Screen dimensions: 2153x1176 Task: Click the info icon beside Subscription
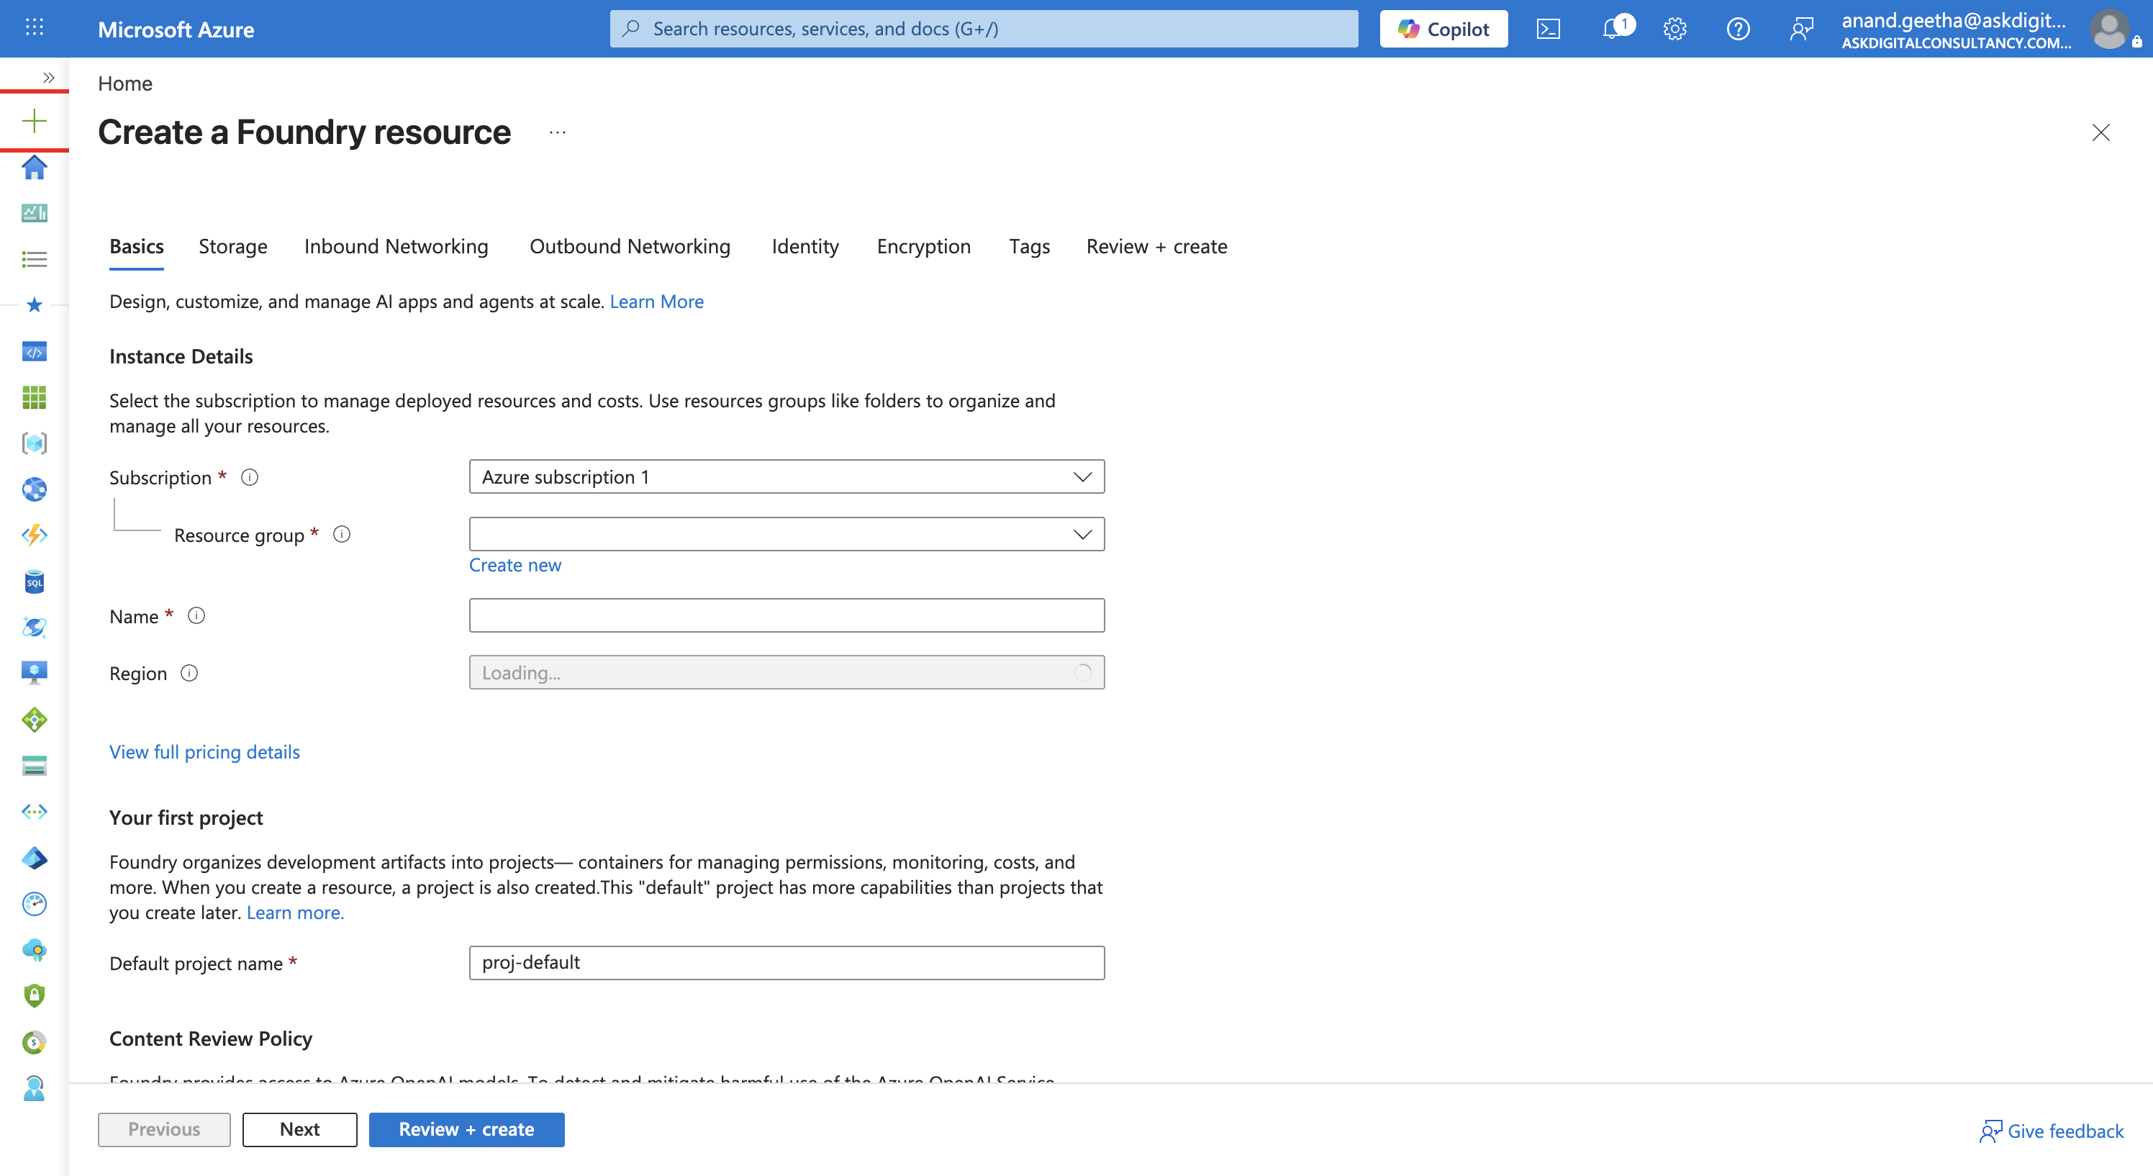249,477
